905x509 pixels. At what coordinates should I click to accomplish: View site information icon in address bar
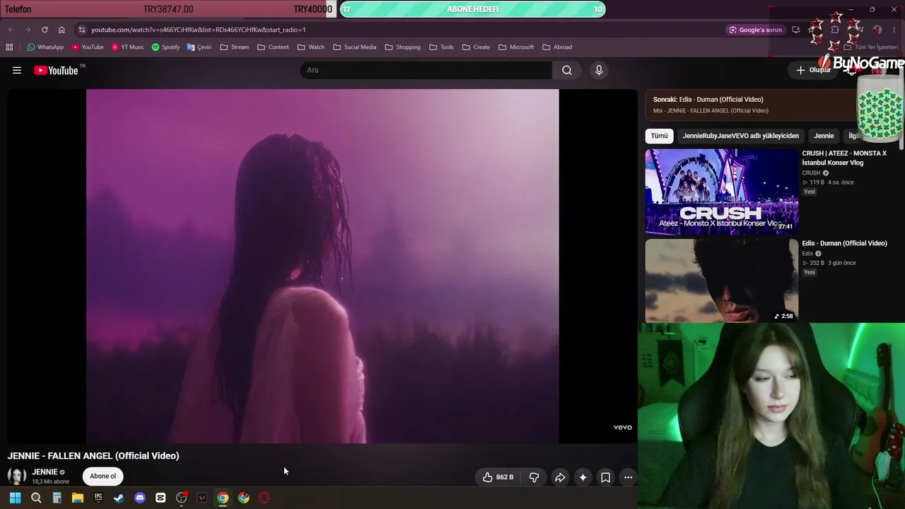click(82, 30)
